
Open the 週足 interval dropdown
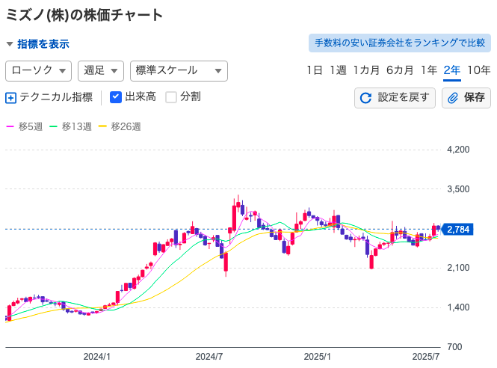pyautogui.click(x=101, y=71)
